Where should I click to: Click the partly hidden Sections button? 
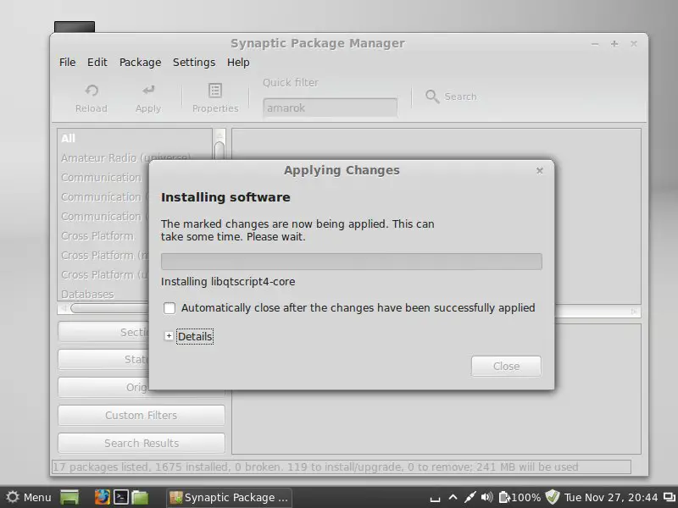click(103, 332)
